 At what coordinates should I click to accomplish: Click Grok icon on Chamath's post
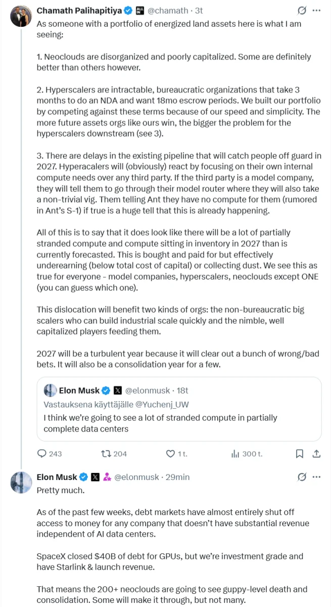(302, 10)
